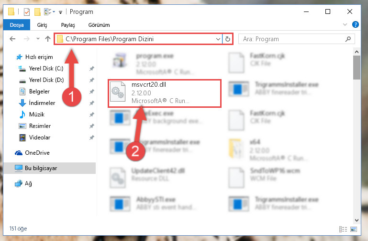Click the search magnifier icon

[348, 39]
